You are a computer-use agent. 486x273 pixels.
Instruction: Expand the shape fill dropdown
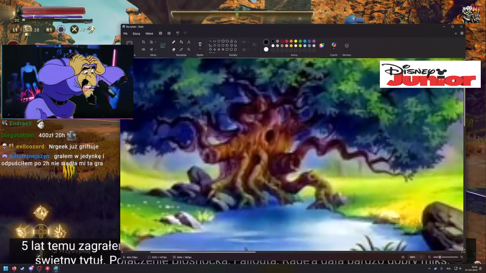248,49
